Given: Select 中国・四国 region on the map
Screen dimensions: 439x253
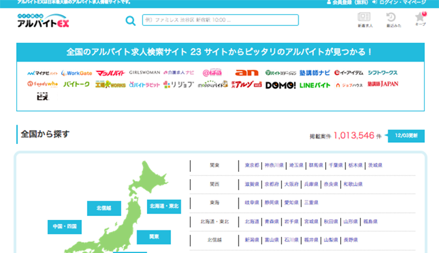Looking at the screenshot, I should [64, 226].
